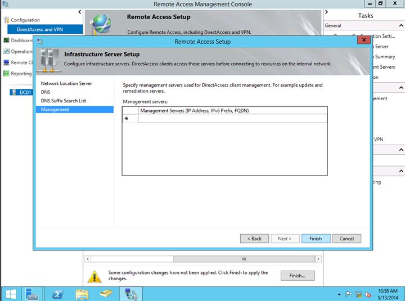Select Management step in wizard
The image size is (405, 301).
coord(75,110)
